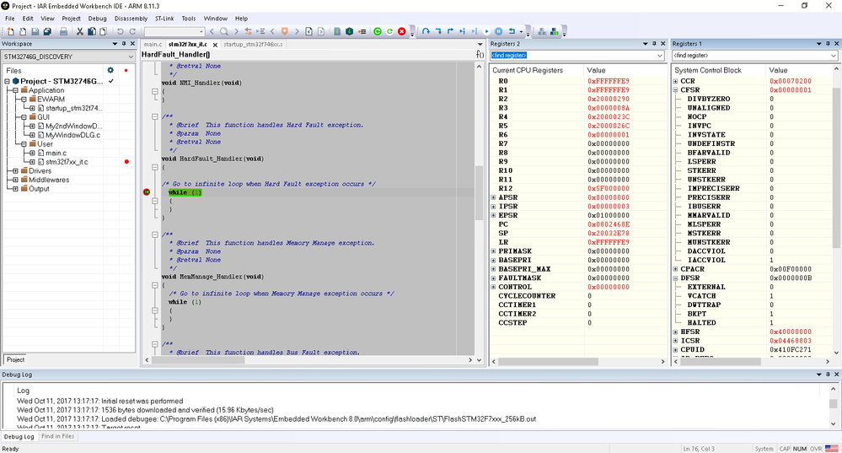This screenshot has width=842, height=453.
Task: Toggle the breakpoint marker at while (1)
Action: pos(147,191)
